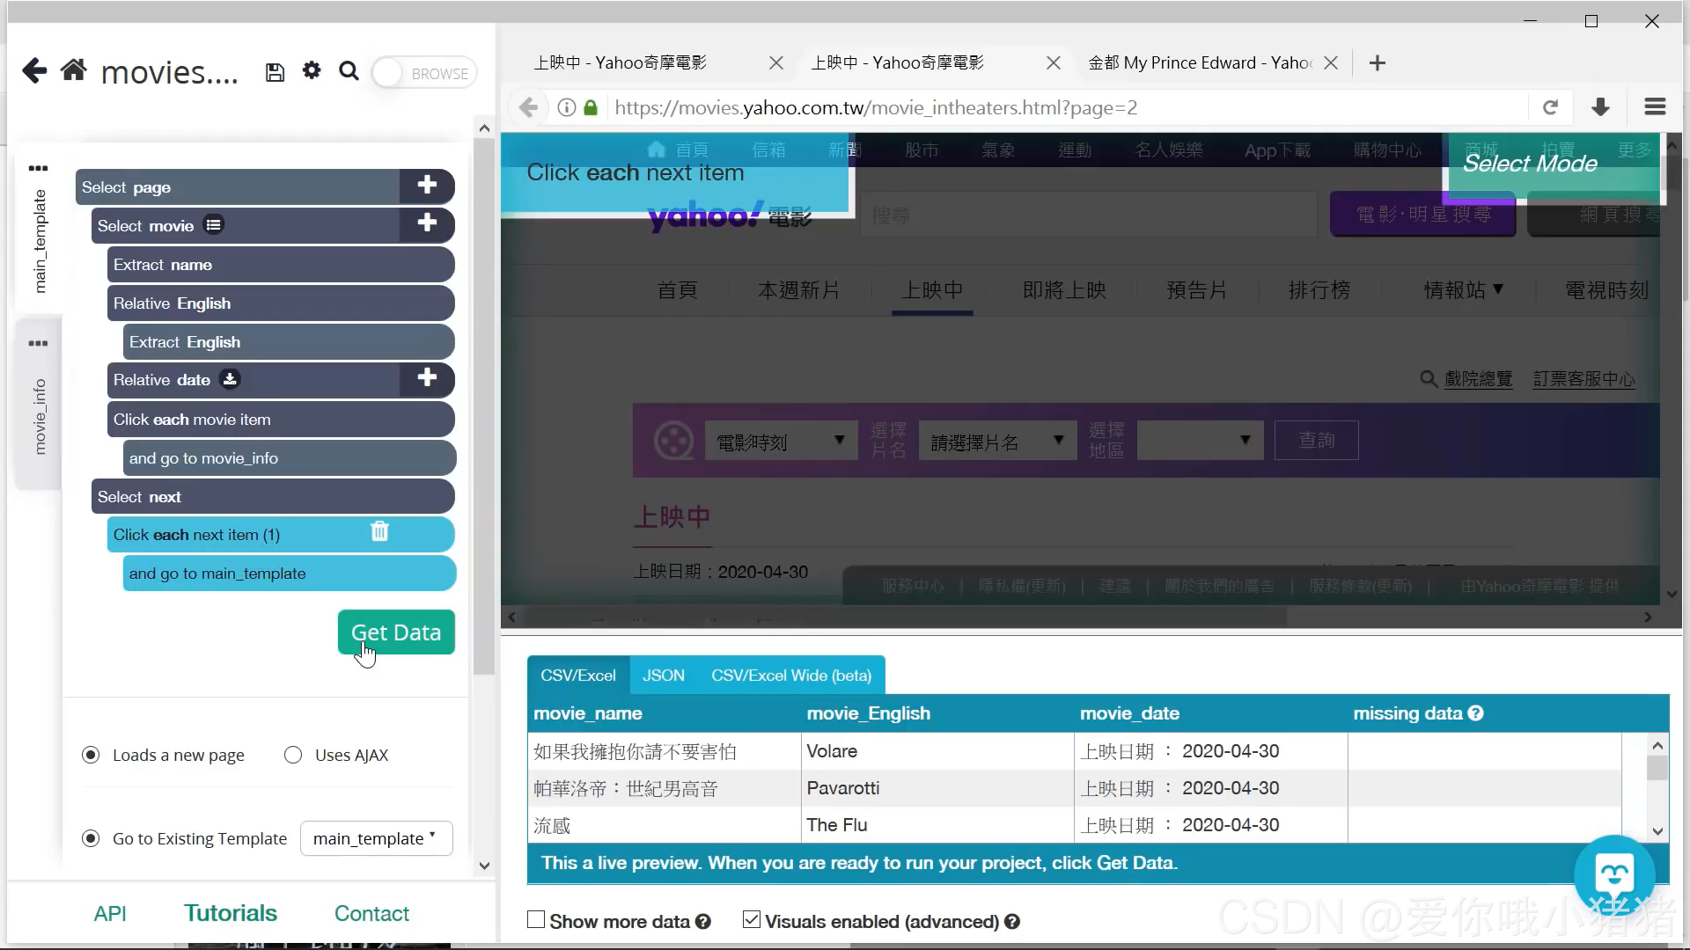
Task: Enable the BROWSE toggle
Action: (x=388, y=73)
